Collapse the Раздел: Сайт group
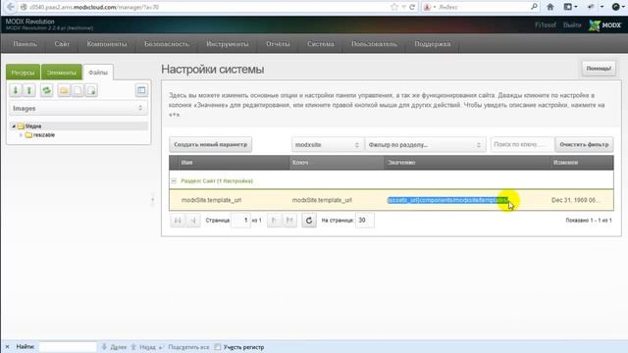628x353 pixels. (174, 180)
